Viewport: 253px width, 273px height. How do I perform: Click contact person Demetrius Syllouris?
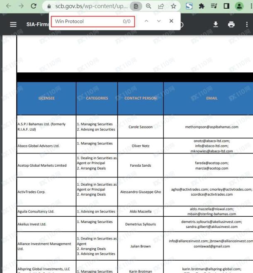pos(141,224)
